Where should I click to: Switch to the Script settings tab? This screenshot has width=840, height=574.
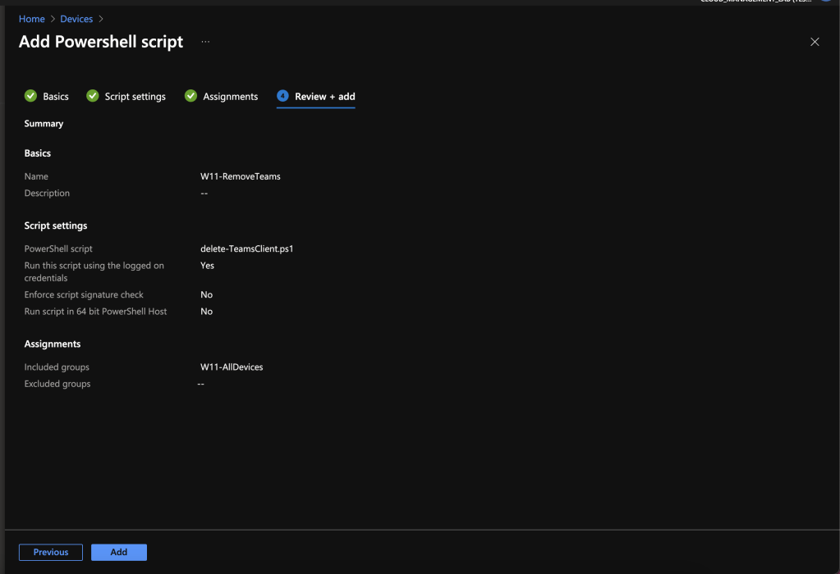(x=135, y=97)
